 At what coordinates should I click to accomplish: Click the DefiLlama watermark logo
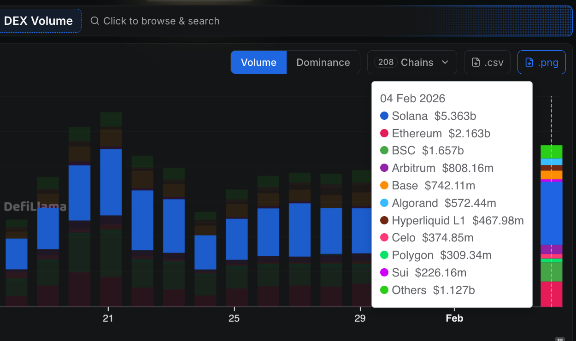tap(35, 207)
